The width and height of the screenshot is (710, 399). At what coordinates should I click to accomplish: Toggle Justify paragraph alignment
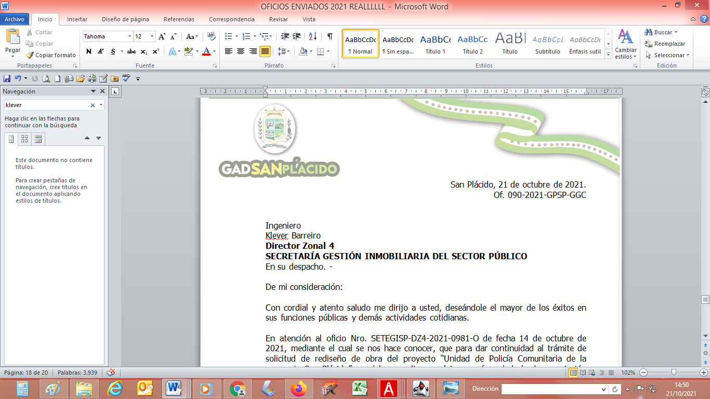265,51
